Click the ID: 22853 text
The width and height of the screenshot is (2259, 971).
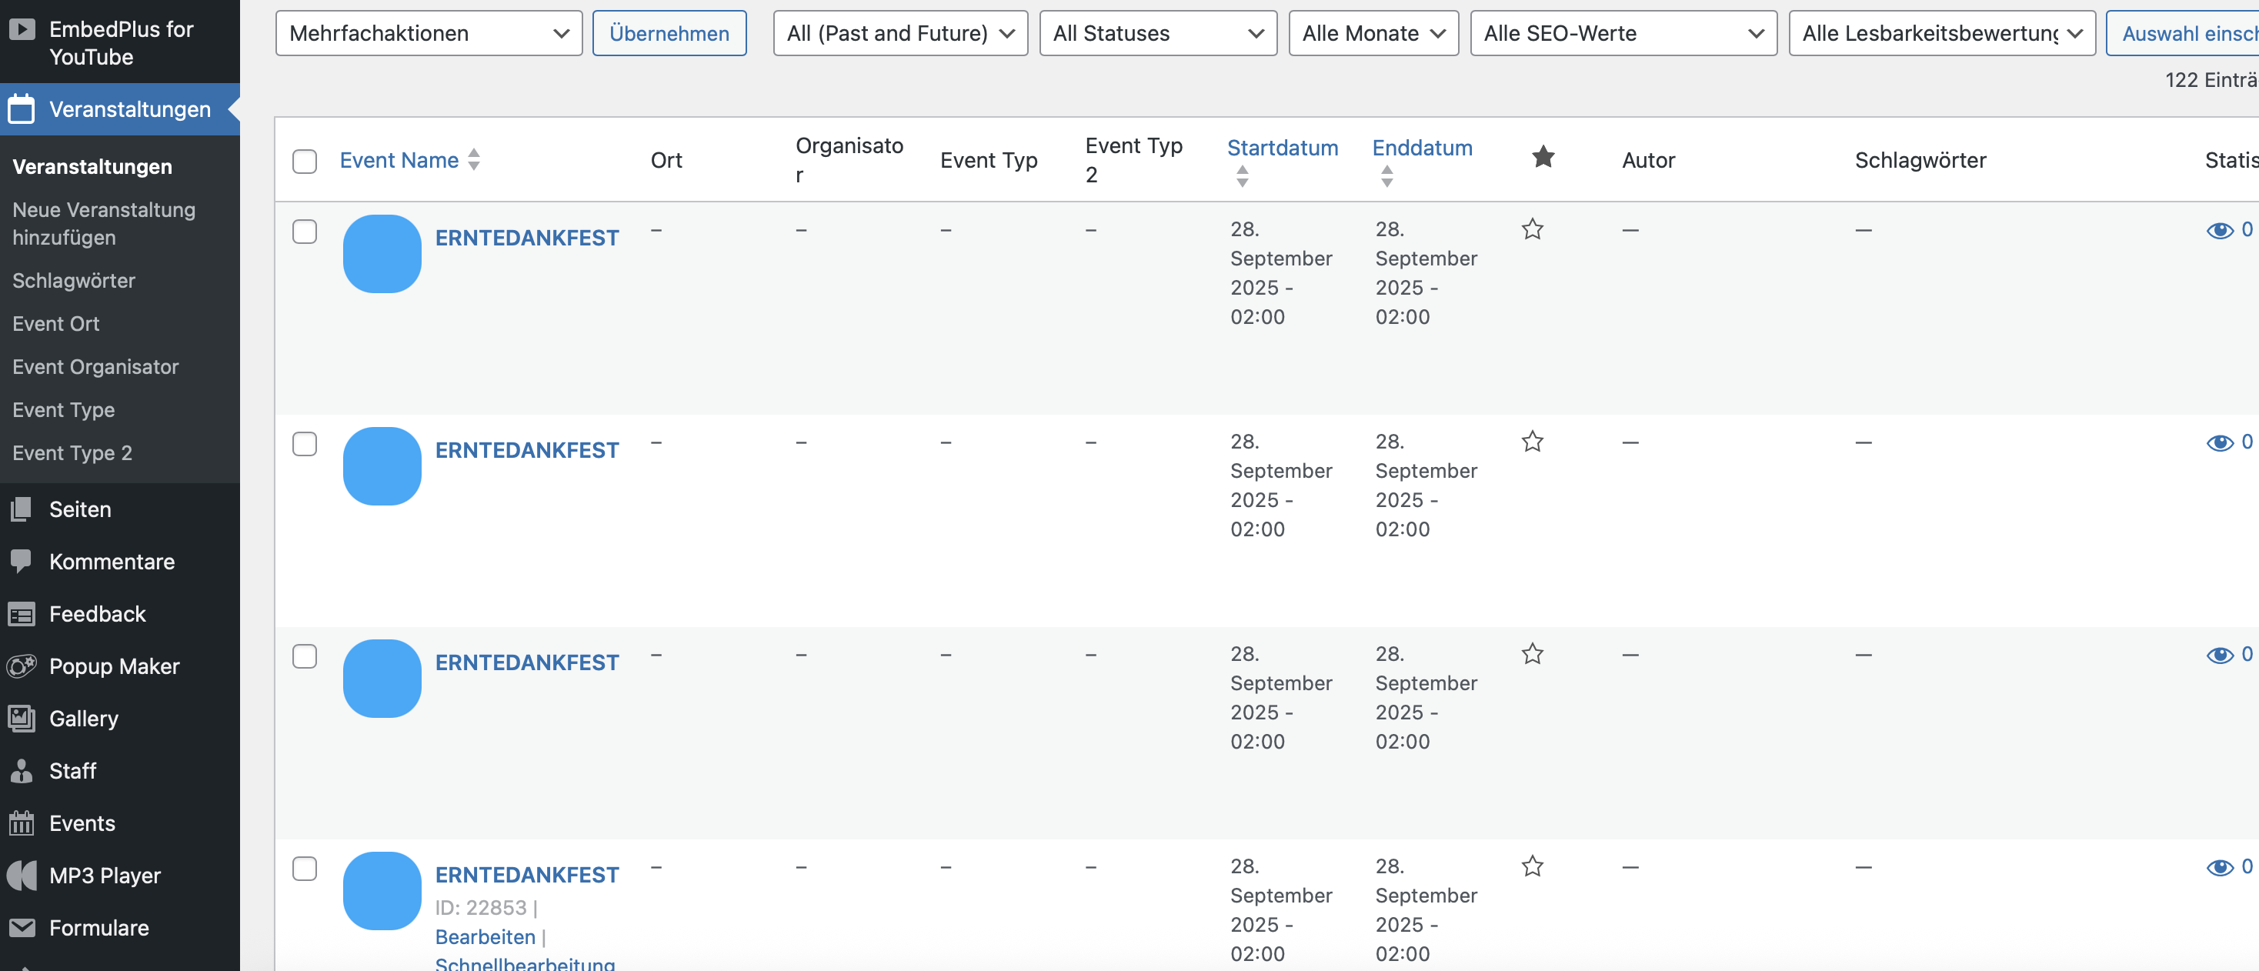point(481,907)
